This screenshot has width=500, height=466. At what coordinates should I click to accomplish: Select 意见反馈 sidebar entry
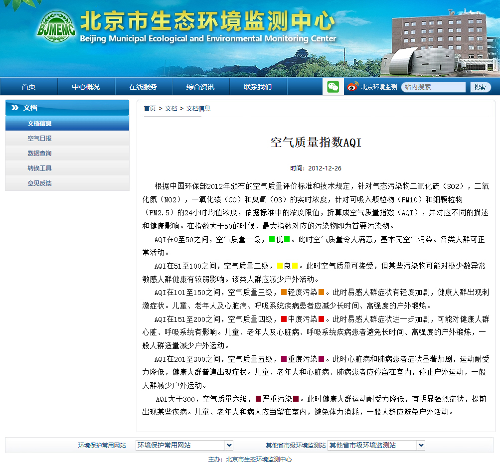pos(39,183)
